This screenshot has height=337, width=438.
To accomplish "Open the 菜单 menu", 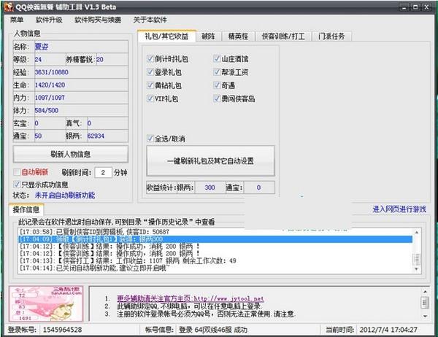I will (18, 19).
